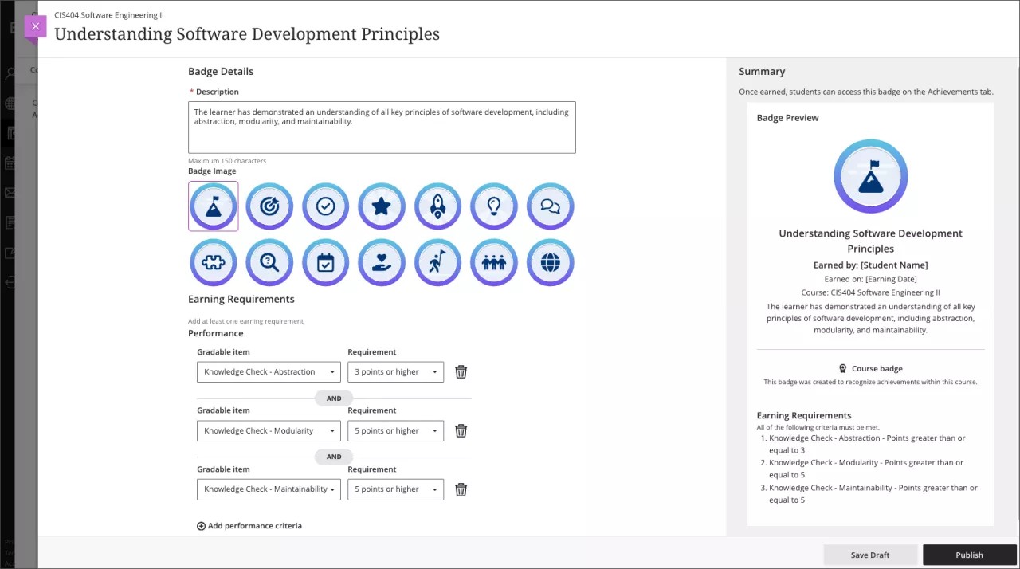Delete the Knowledge Check - Abstraction criterion
Screen dimensions: 1020x569
(461, 371)
